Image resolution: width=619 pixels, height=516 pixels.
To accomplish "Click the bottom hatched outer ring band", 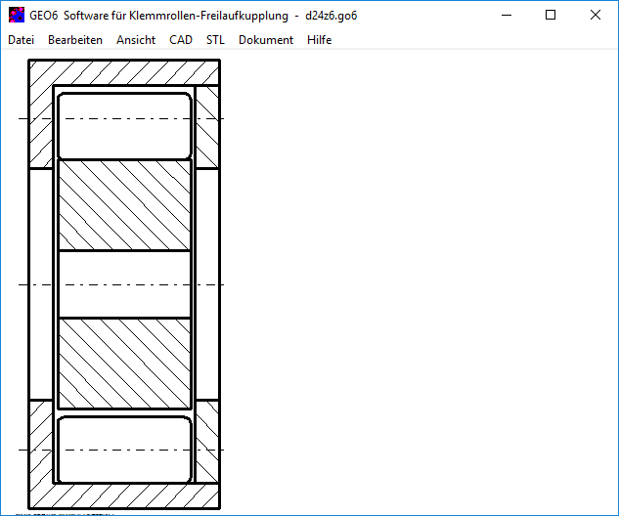I will tap(124, 496).
